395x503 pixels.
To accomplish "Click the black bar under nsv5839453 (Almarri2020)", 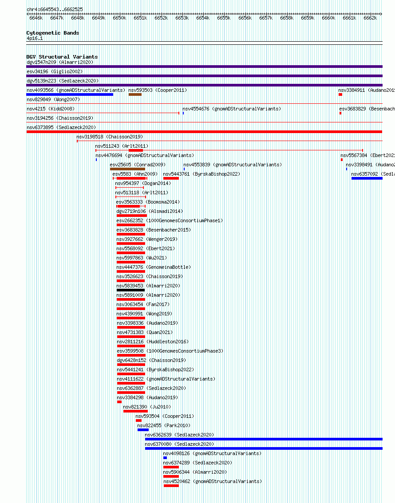I will point(131,290).
